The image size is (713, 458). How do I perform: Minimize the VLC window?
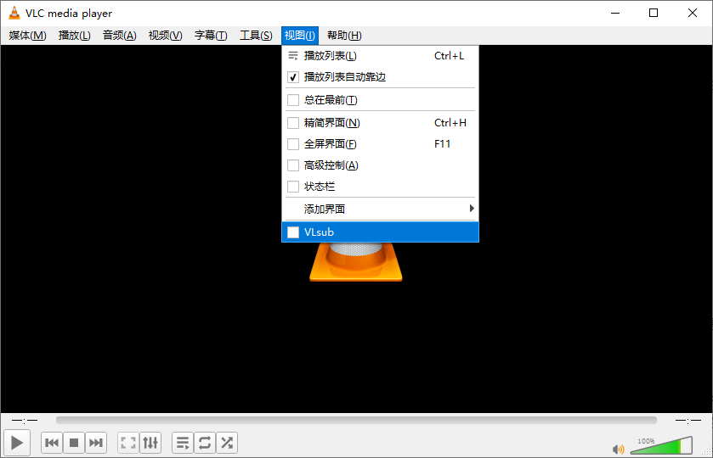point(615,14)
